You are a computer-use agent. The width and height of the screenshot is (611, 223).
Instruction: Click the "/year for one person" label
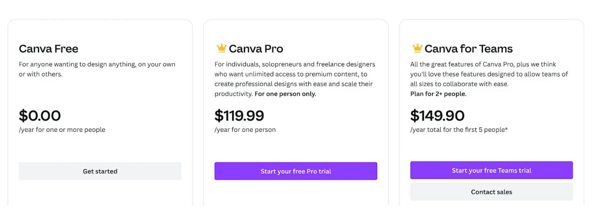245,130
